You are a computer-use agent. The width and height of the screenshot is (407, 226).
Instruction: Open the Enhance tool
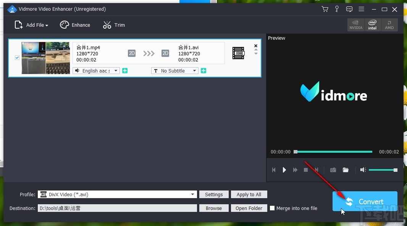point(75,25)
